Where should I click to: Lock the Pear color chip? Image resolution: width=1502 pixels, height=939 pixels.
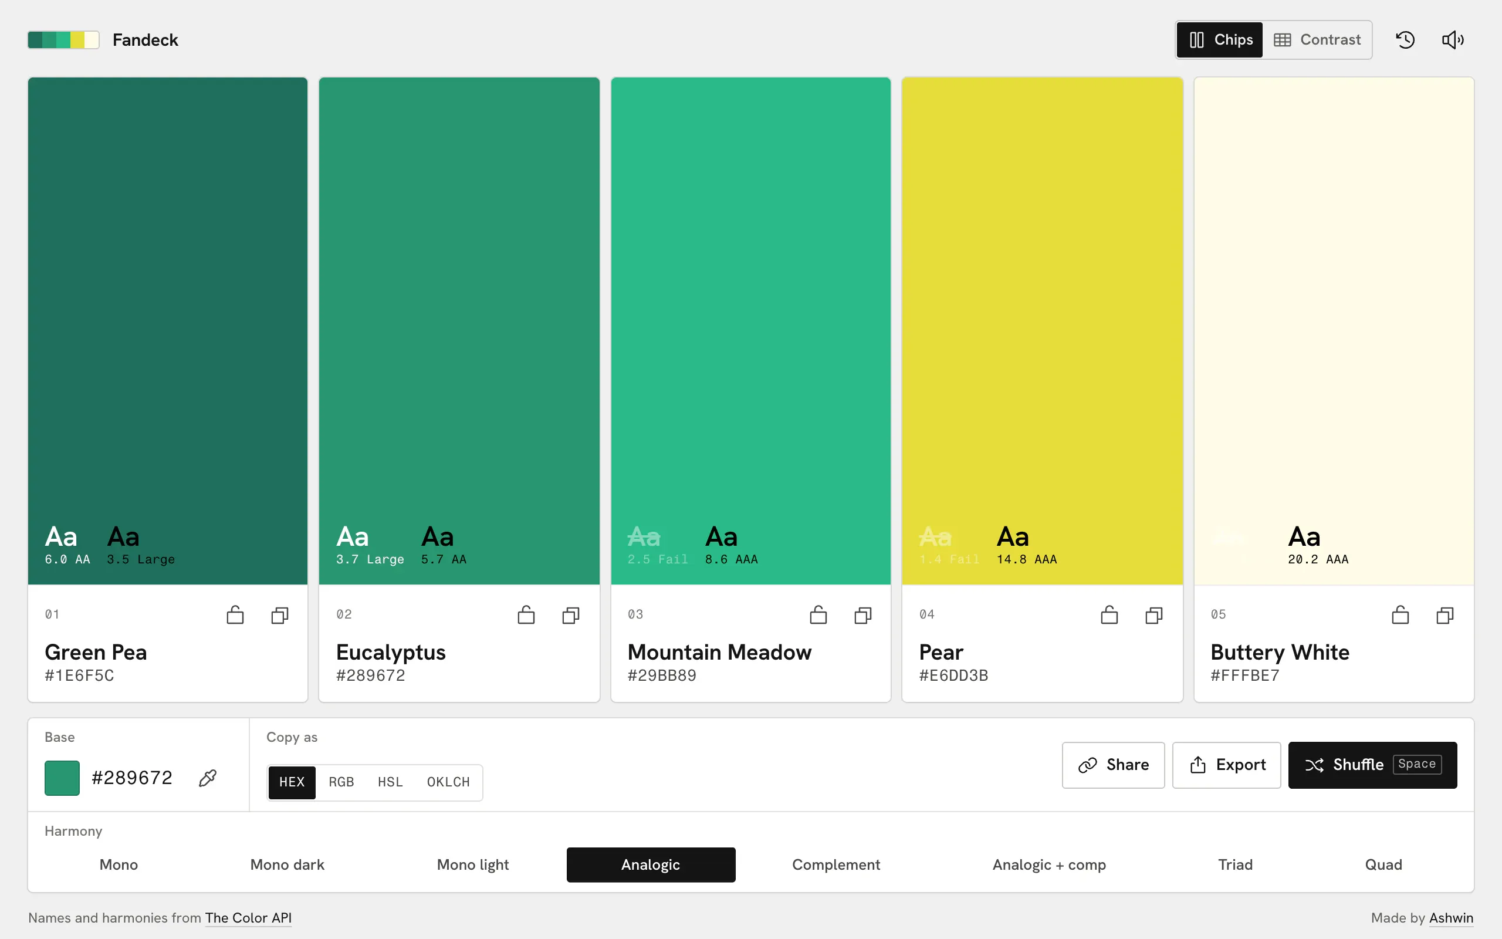[1109, 615]
